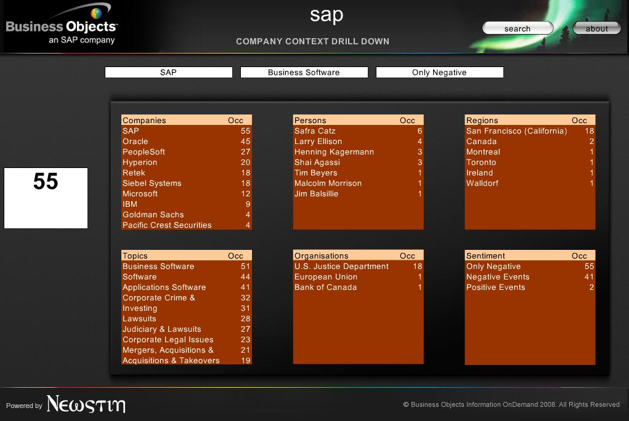
Task: Click the Organisations table header
Action: click(358, 255)
